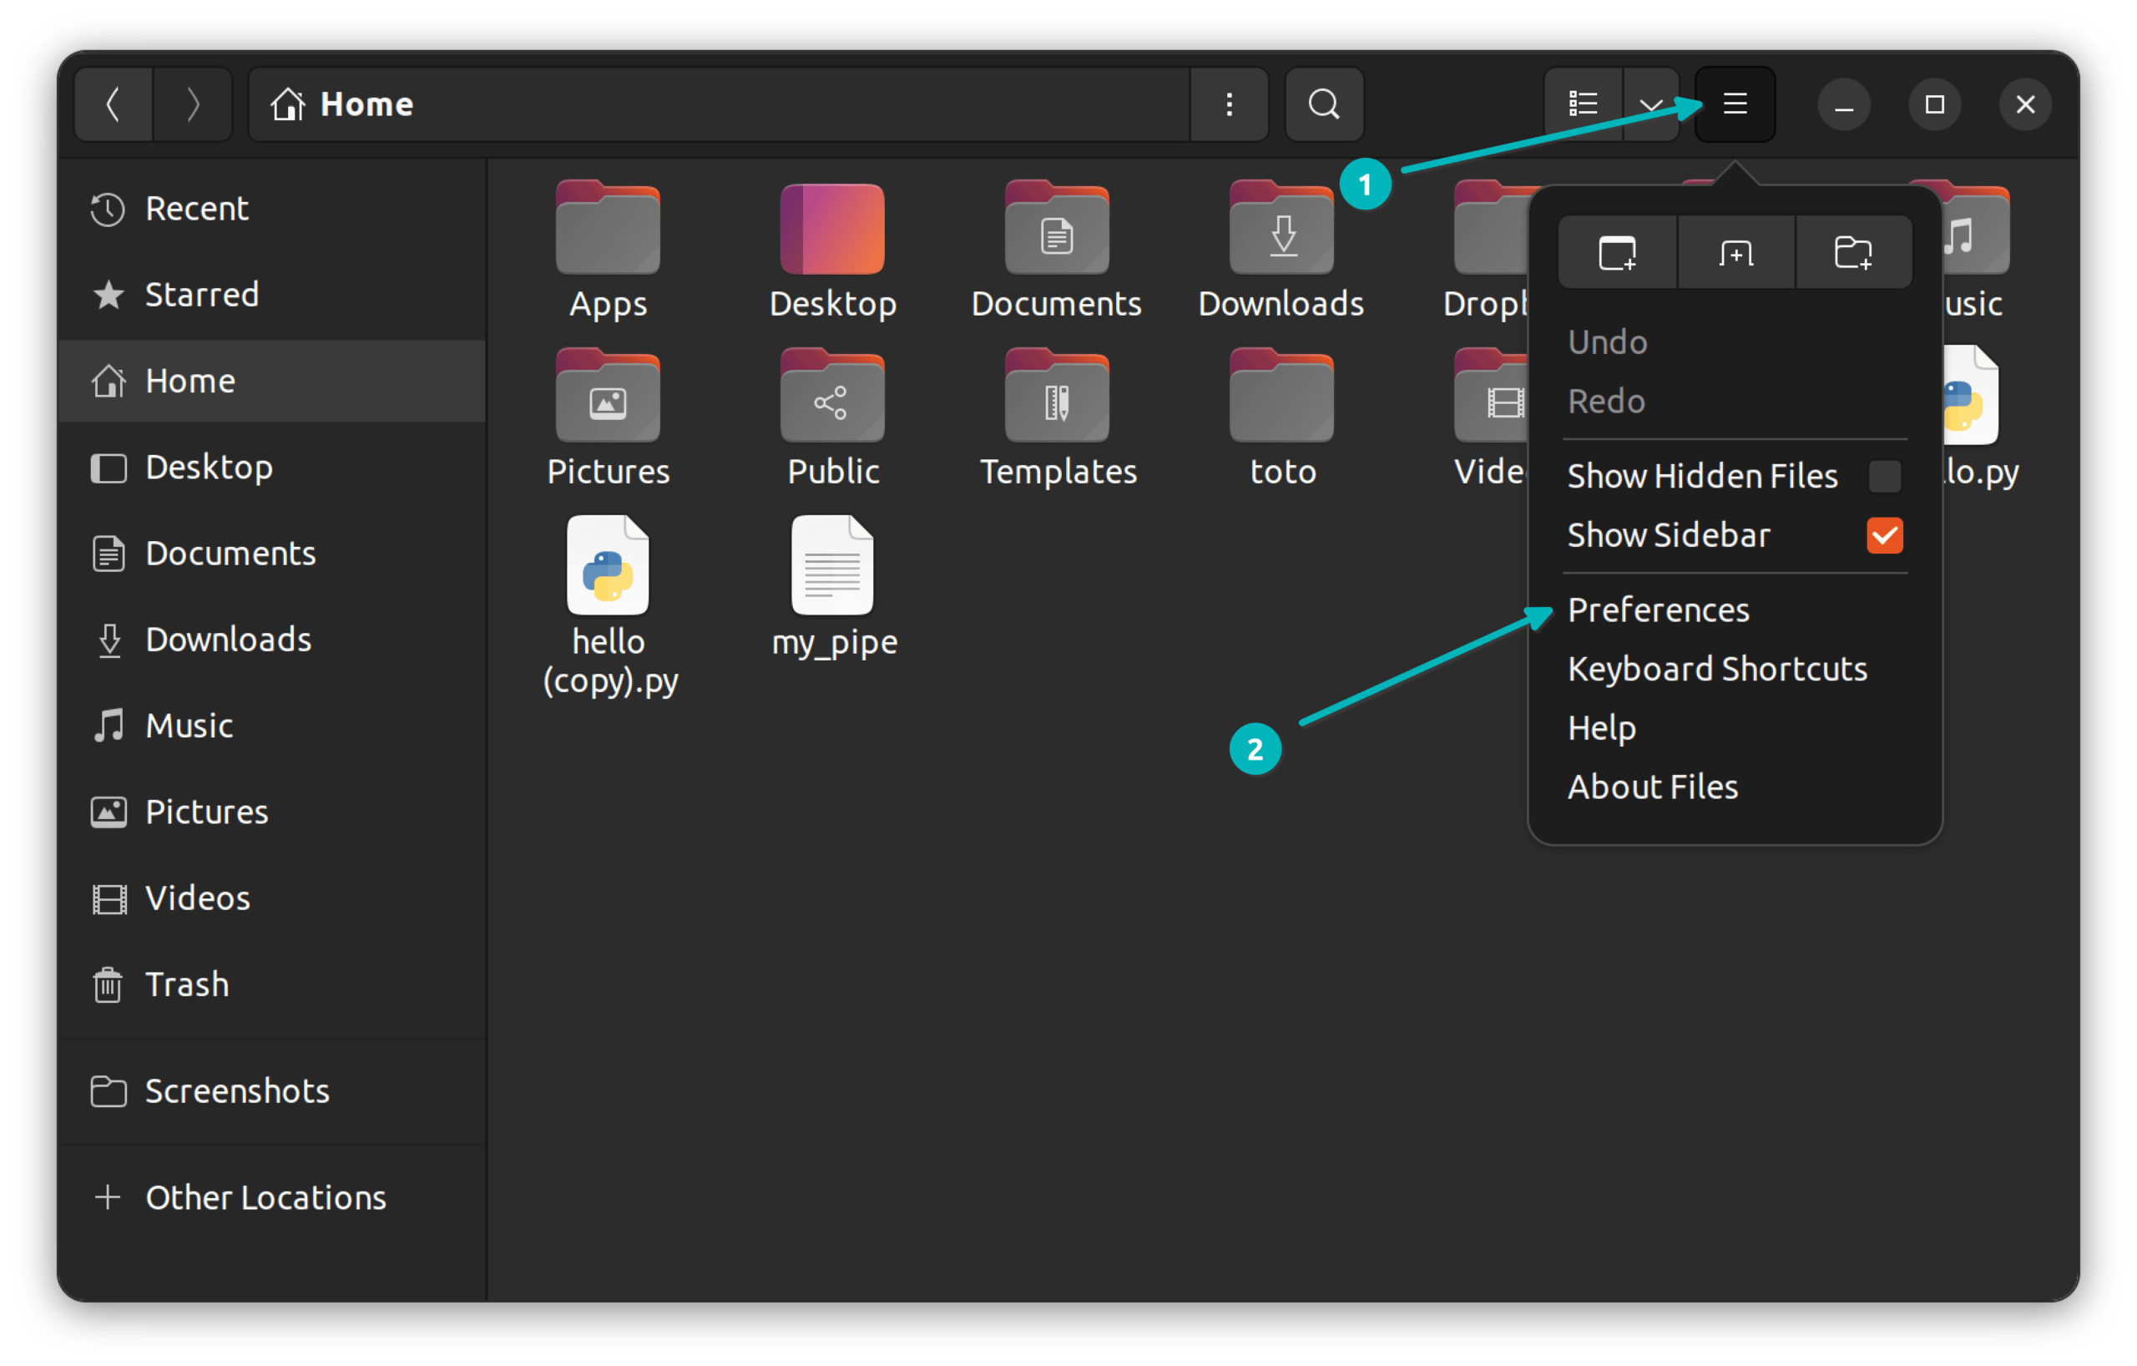Navigate forward with the forward arrow
Screen dimensions: 2137x1366
(x=193, y=104)
